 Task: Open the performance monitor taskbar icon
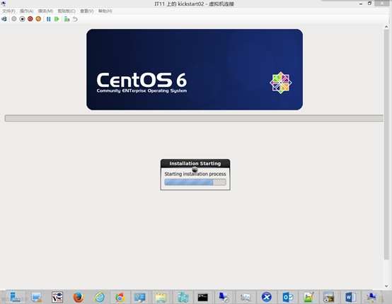point(246,297)
